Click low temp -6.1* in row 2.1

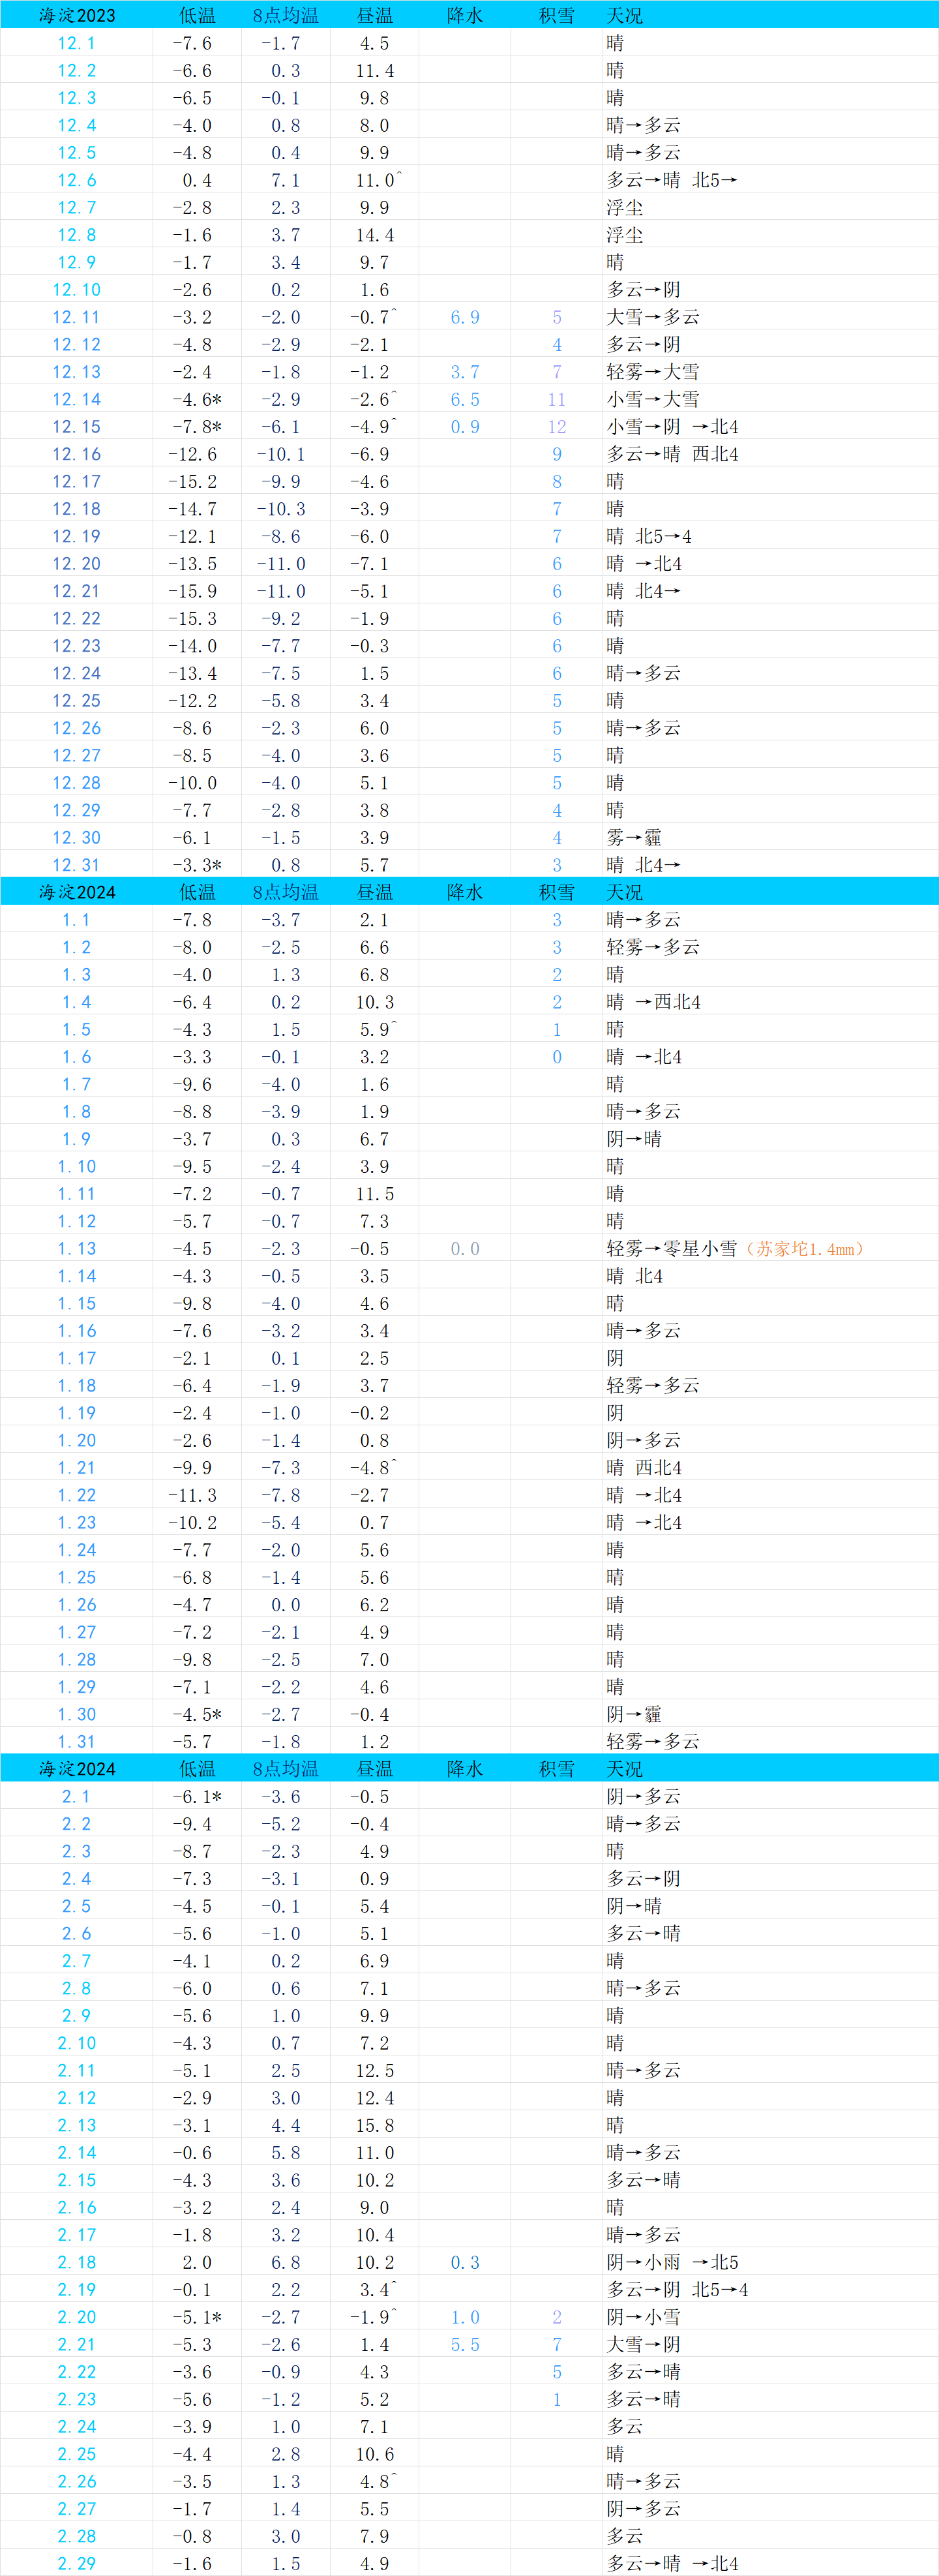(197, 1797)
